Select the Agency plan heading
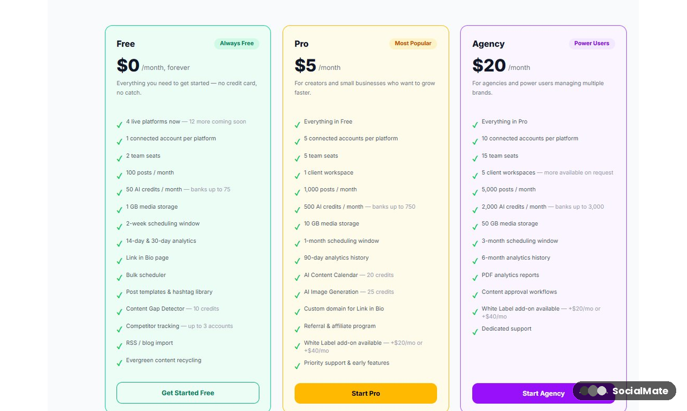The width and height of the screenshot is (687, 411). (488, 44)
